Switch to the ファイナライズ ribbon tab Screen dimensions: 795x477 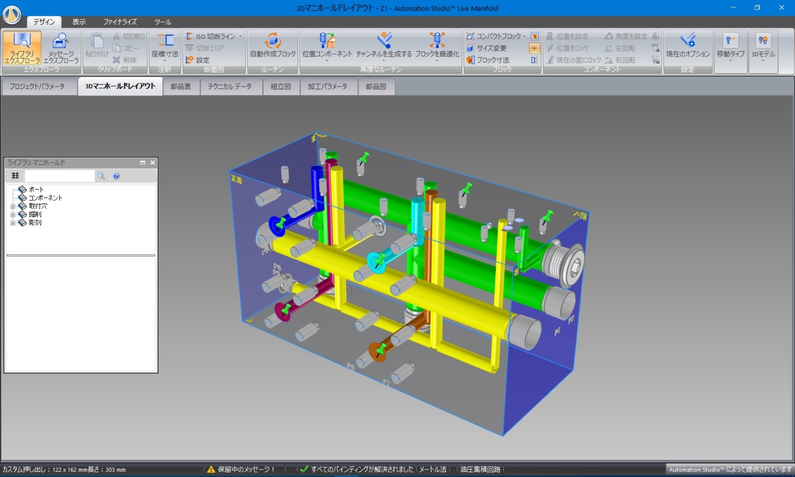coord(120,22)
